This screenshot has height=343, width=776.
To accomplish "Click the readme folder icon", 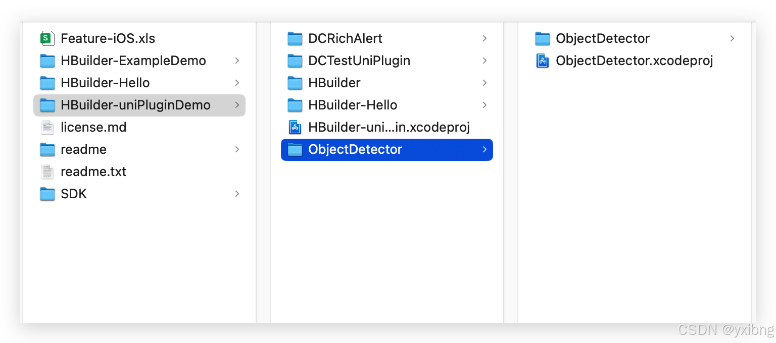I will point(47,149).
